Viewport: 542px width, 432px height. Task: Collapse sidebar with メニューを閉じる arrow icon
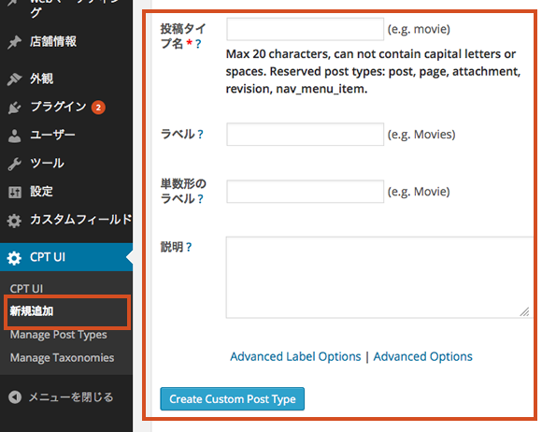pos(15,397)
